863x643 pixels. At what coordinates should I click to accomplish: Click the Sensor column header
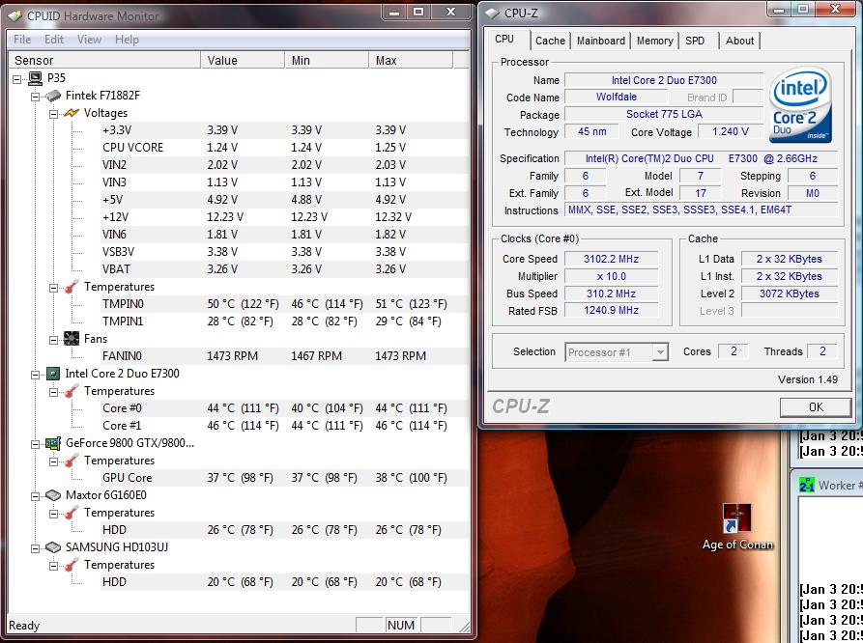[x=104, y=60]
